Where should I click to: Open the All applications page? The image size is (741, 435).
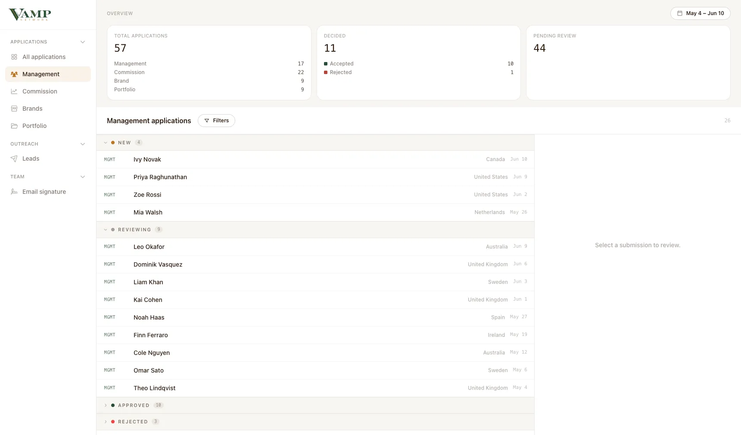[48, 57]
